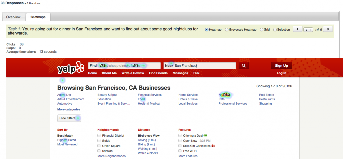Open the Beauty & Spas category
The height and width of the screenshot is (159, 343).
tap(107, 95)
